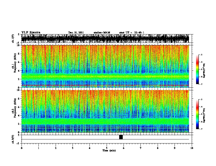Click time axis tick label "8"
Screen dimensions: 216x166
click(x=158, y=148)
